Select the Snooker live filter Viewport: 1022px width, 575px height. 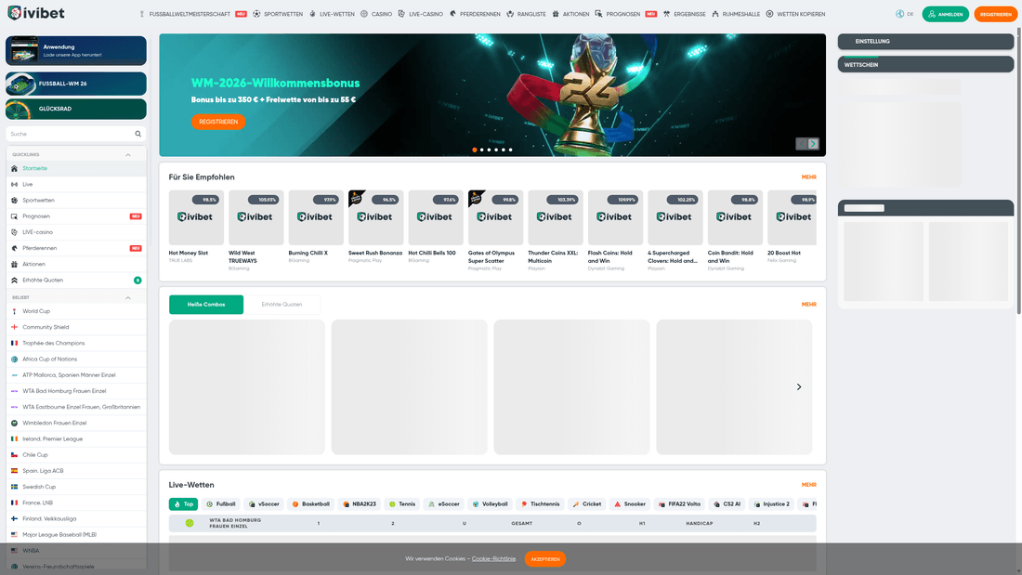pyautogui.click(x=630, y=504)
